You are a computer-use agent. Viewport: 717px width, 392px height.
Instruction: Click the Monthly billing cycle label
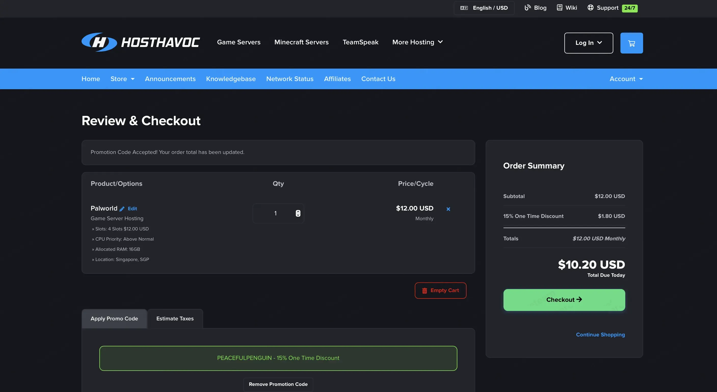424,218
